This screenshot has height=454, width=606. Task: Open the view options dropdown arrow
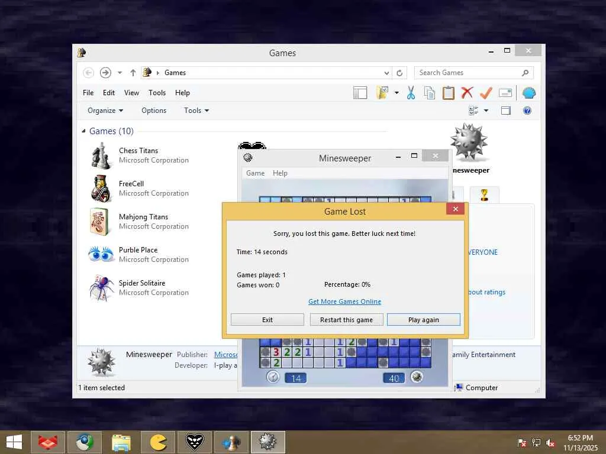(x=486, y=111)
